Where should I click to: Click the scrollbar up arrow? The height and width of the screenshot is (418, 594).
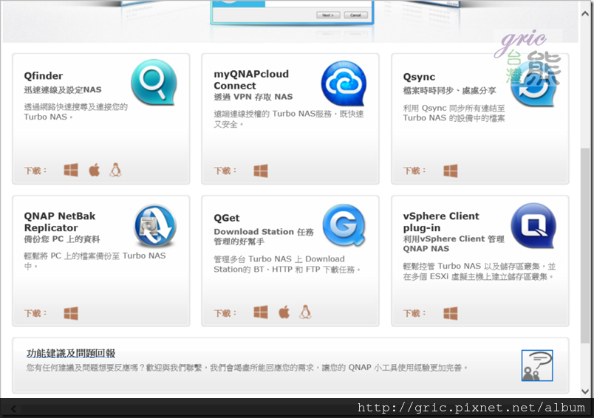click(585, 13)
